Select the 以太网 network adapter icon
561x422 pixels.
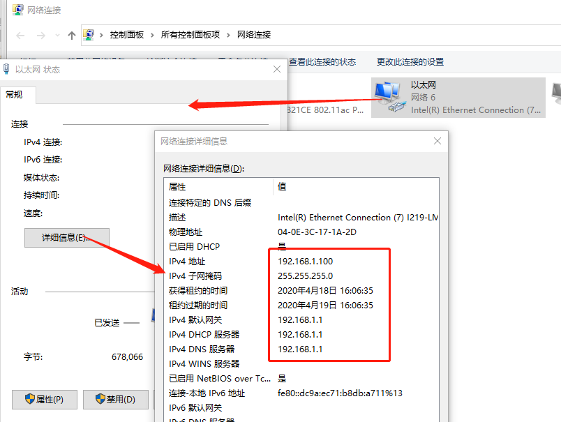point(389,97)
